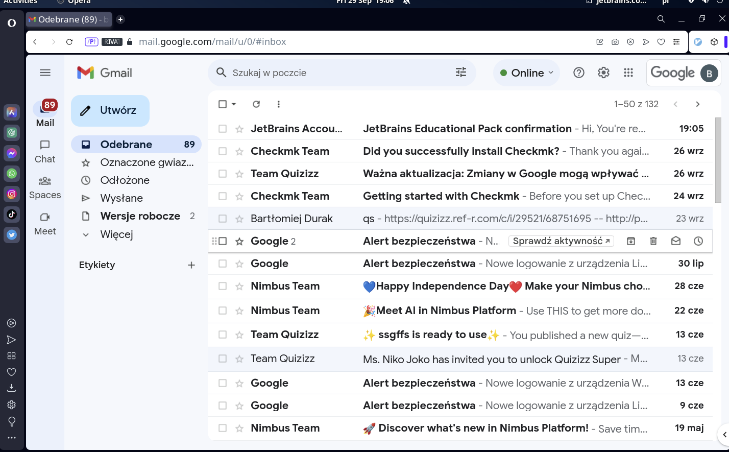Open Google apps grid
Viewport: 729px width, 452px height.
coord(628,73)
